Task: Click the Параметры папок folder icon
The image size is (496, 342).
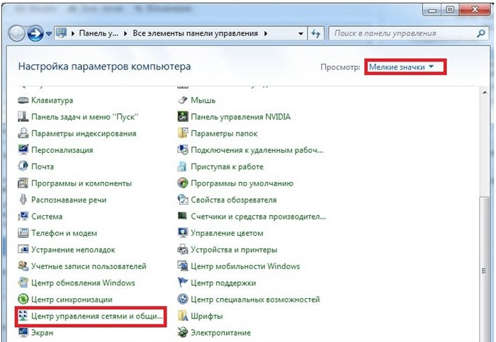Action: 183,133
